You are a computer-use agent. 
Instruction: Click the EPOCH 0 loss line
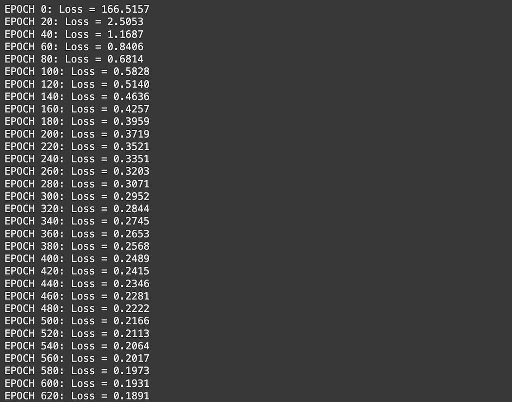tap(77, 9)
